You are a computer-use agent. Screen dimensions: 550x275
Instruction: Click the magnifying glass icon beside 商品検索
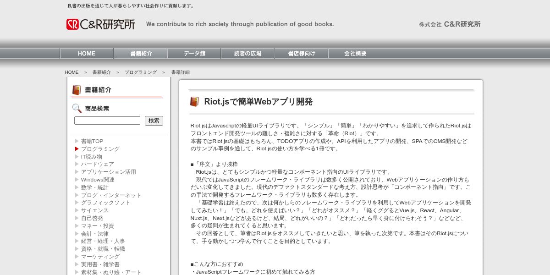pos(77,109)
